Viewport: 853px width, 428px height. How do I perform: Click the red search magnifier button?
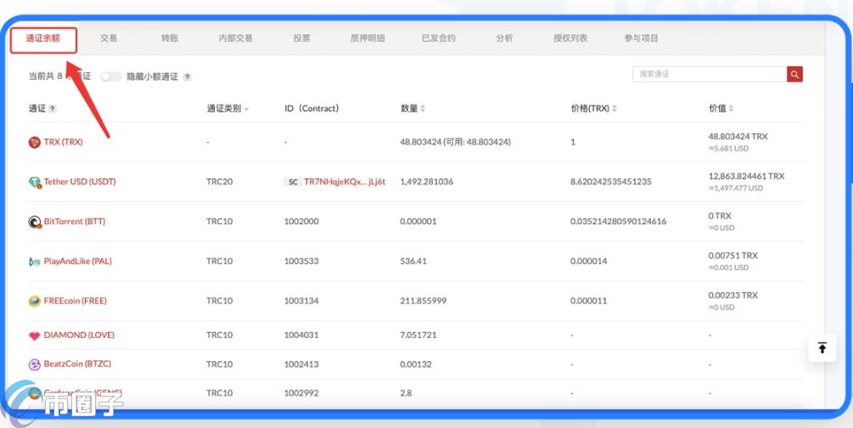[x=794, y=74]
